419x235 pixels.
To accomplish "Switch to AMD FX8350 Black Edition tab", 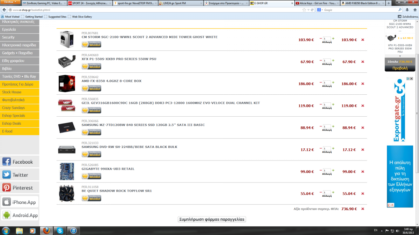I will pyautogui.click(x=362, y=3).
